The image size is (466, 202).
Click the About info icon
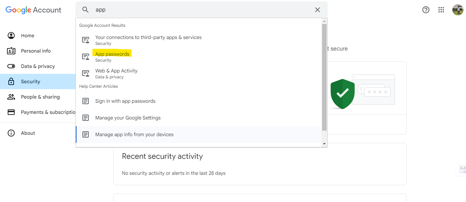tap(11, 133)
